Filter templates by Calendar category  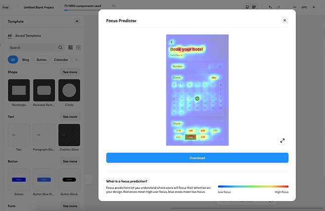[x=61, y=60]
